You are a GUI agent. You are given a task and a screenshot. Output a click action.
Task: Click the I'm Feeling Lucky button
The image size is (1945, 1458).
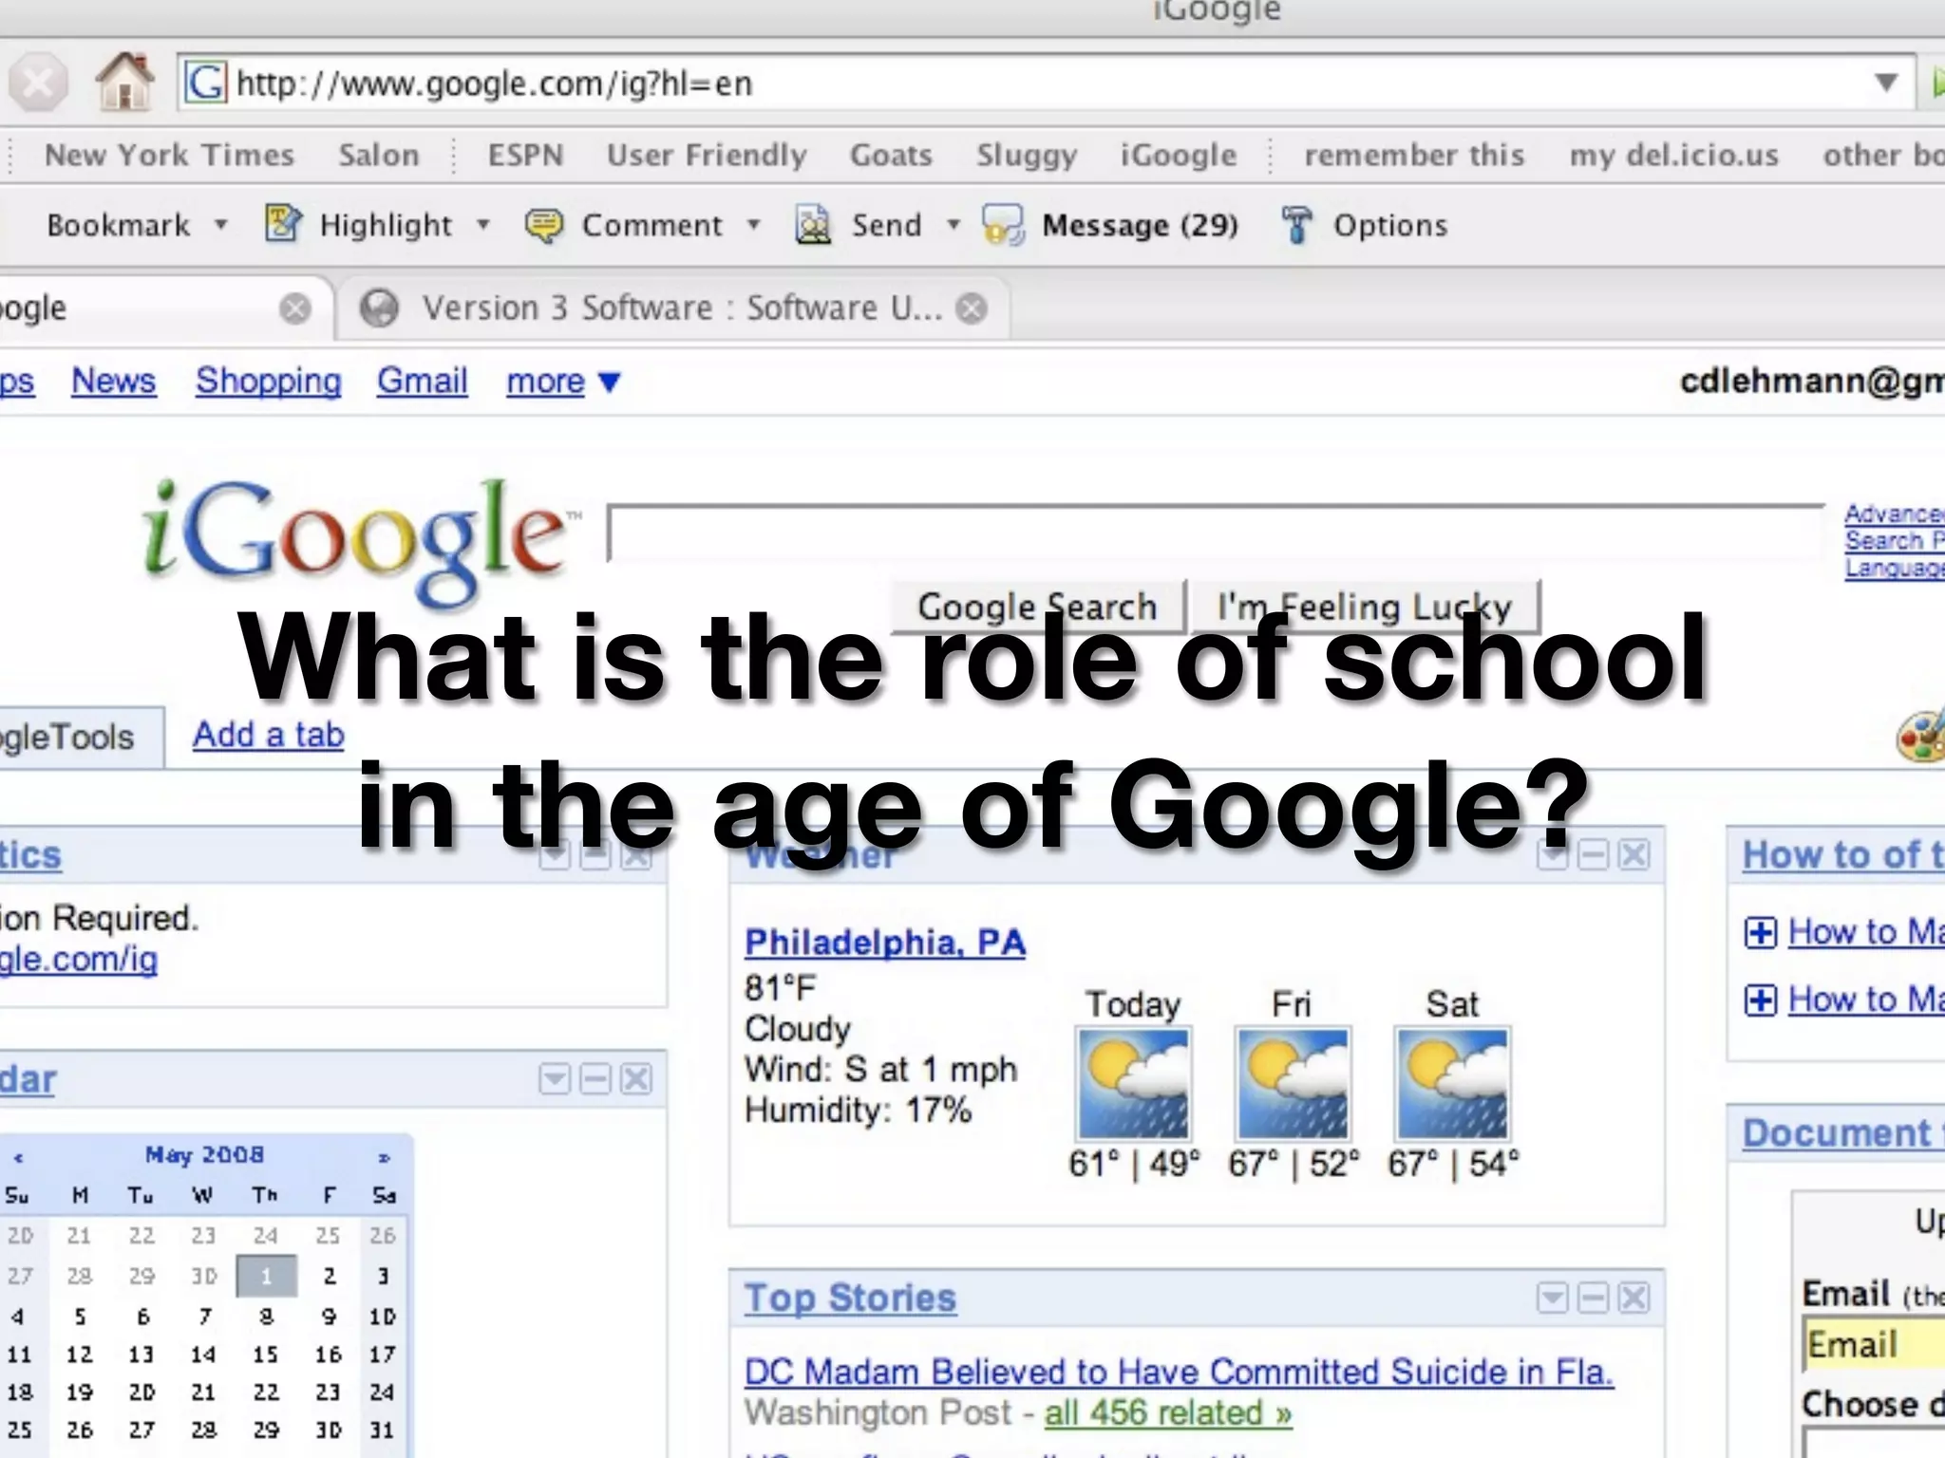pyautogui.click(x=1365, y=606)
